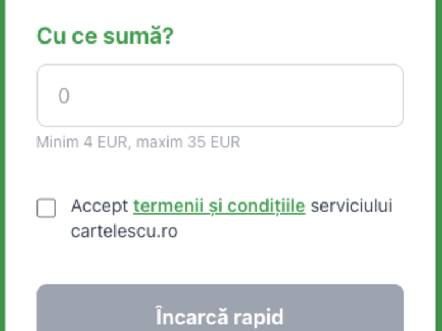Tick the accept terms checkbox
The height and width of the screenshot is (331, 442).
[x=46, y=208]
